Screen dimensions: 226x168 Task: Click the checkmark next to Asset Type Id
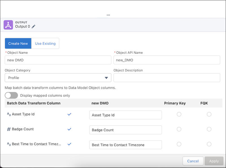(x=69, y=114)
